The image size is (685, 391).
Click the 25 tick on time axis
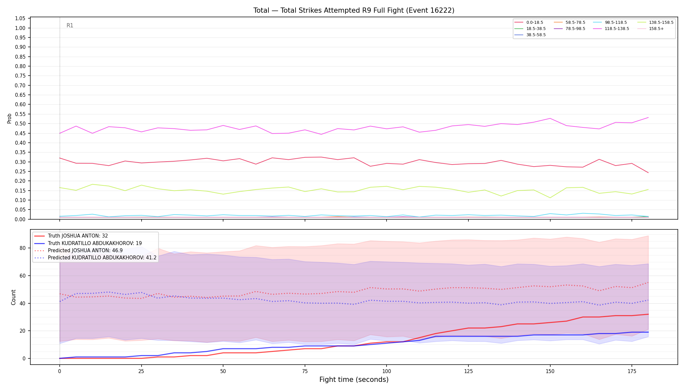pos(141,371)
